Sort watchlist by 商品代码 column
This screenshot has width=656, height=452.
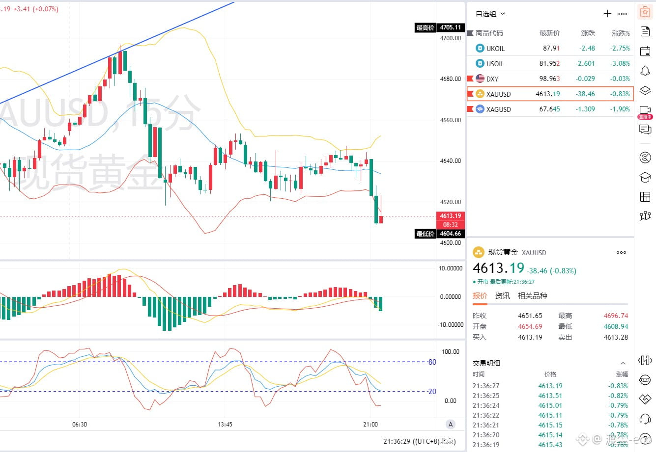coord(489,33)
